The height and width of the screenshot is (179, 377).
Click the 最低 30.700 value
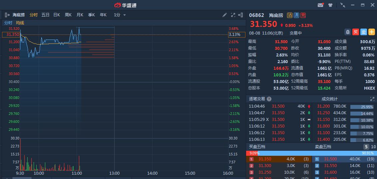tap(281, 48)
